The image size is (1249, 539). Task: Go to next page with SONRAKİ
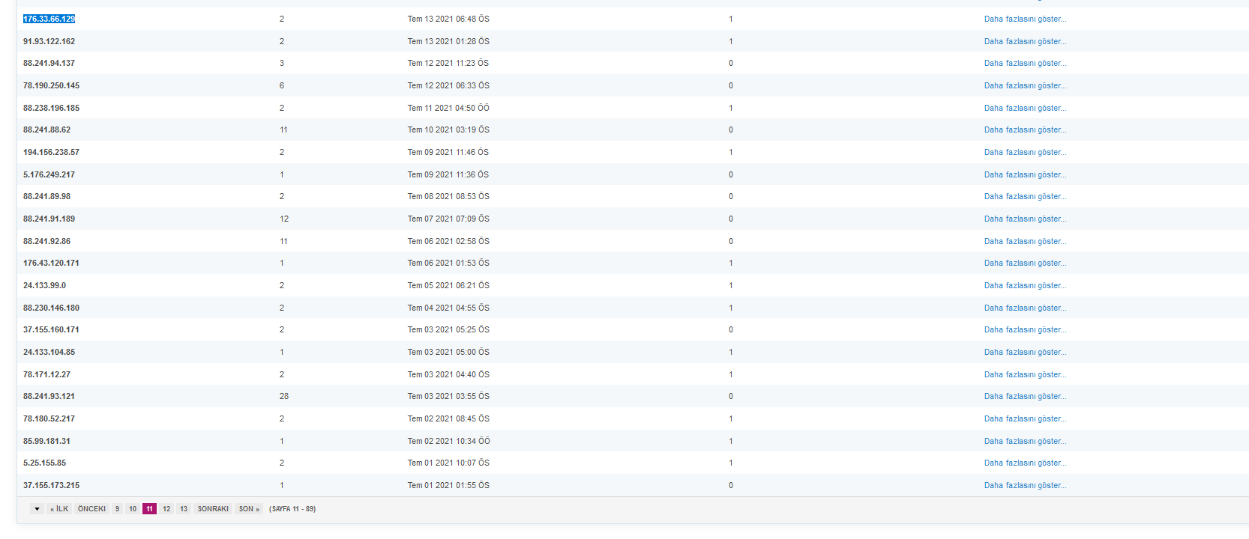[x=213, y=509]
